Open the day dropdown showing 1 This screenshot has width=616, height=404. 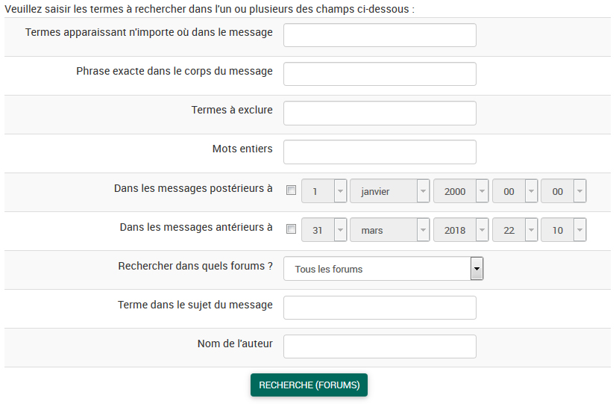pos(324,191)
